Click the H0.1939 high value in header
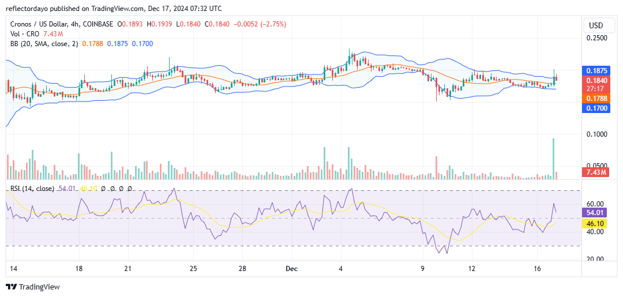The image size is (623, 297). click(159, 24)
